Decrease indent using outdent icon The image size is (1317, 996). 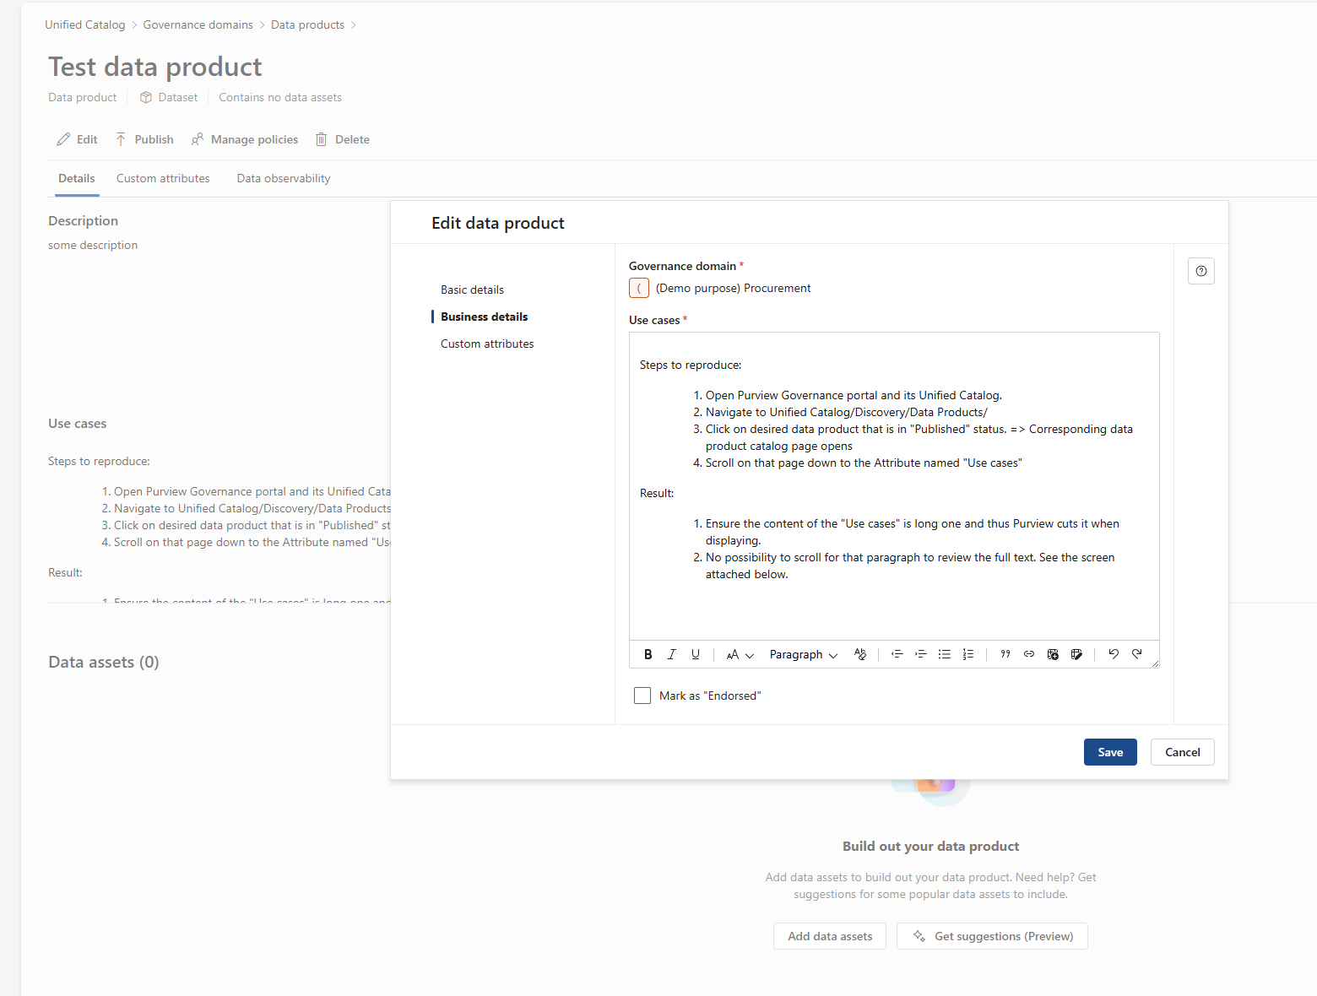click(897, 654)
